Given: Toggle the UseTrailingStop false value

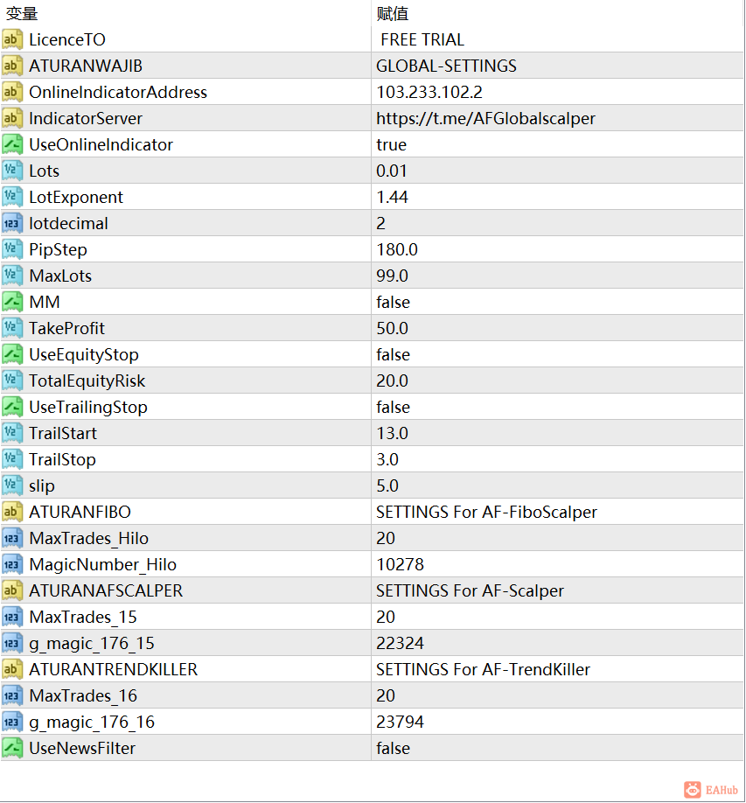Looking at the screenshot, I should (x=557, y=407).
